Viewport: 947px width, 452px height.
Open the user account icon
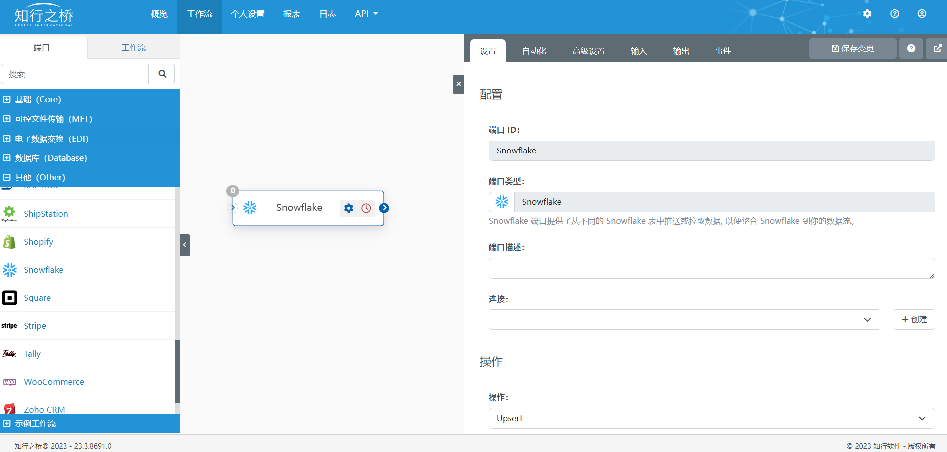[x=922, y=14]
